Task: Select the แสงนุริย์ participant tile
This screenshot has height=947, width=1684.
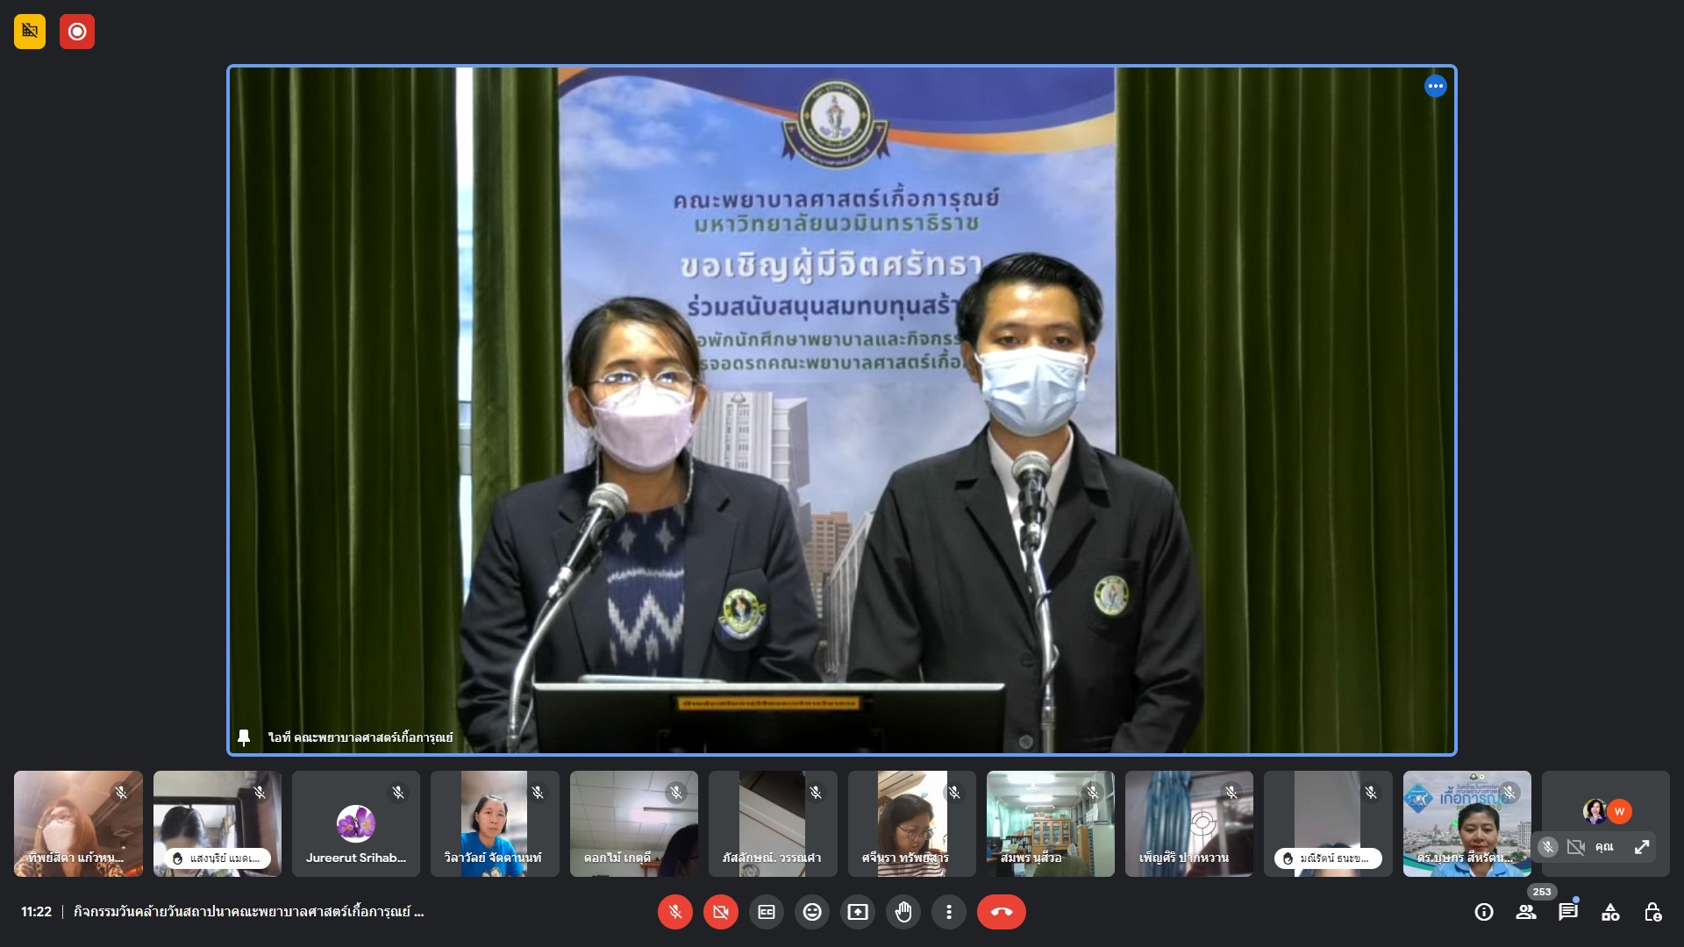Action: [x=218, y=824]
